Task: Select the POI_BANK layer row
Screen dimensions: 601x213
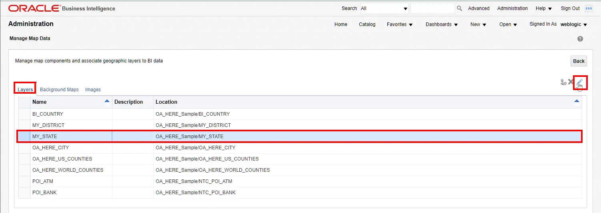Action: pyautogui.click(x=300, y=193)
